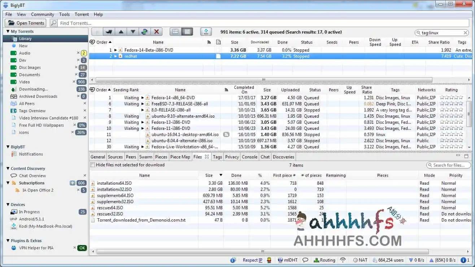Image resolution: width=475 pixels, height=267 pixels.
Task: Move torrent up with the up arrow
Action: [x=121, y=32]
